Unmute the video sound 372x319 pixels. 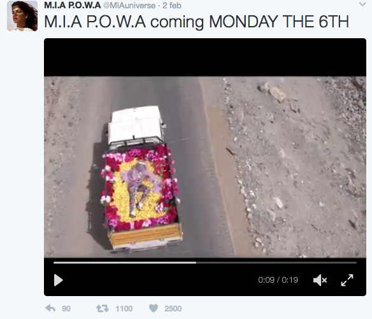[x=320, y=280]
